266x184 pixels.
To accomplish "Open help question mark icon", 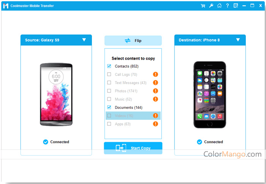I will (x=227, y=6).
